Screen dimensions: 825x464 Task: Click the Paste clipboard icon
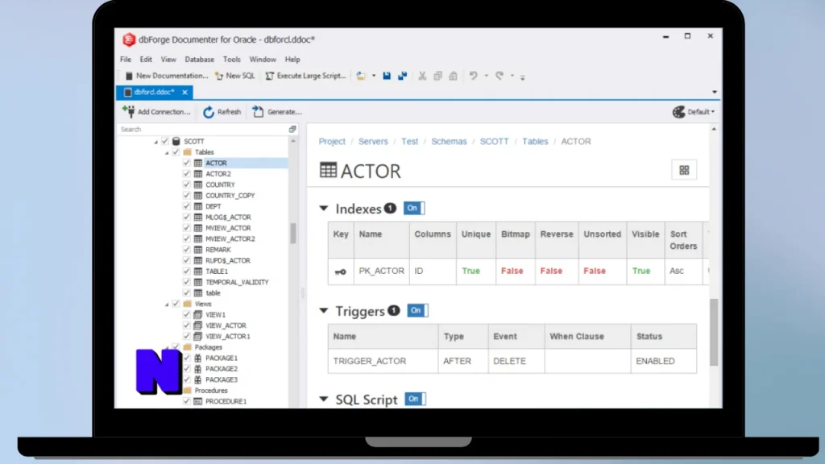[453, 77]
